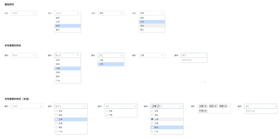The image size is (280, 139).
Task: Select the blue-highlighted 本科 option
Action: 68,26
